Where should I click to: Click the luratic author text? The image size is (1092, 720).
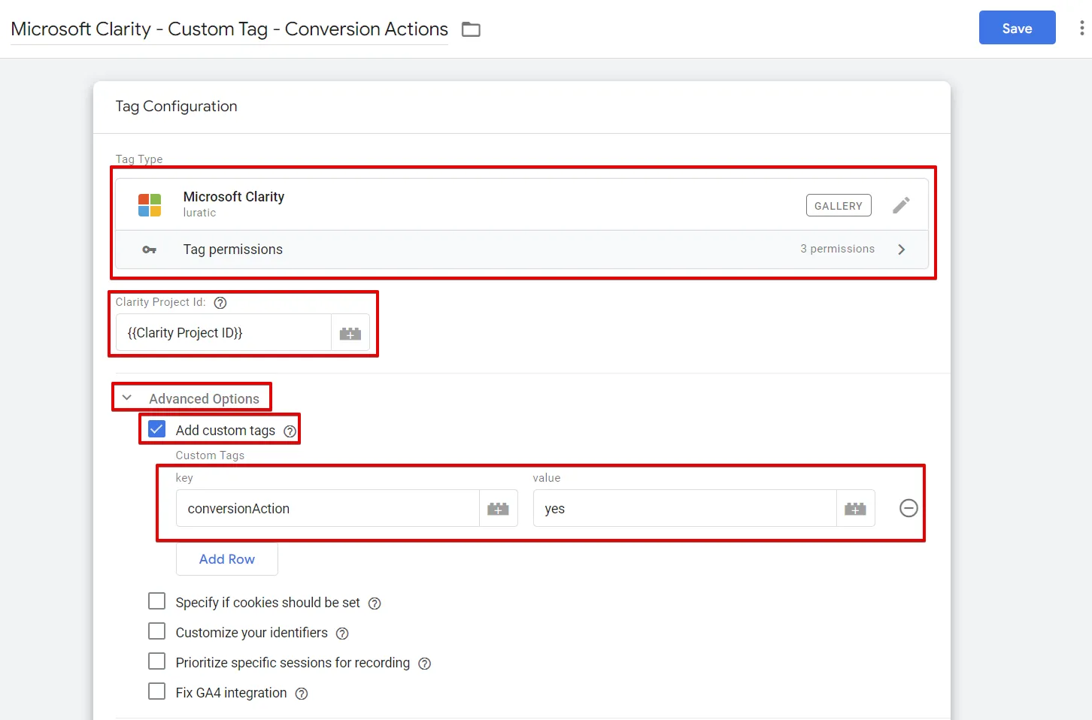point(199,213)
